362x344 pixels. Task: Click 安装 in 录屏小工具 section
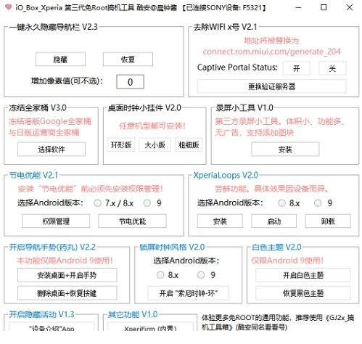285,149
